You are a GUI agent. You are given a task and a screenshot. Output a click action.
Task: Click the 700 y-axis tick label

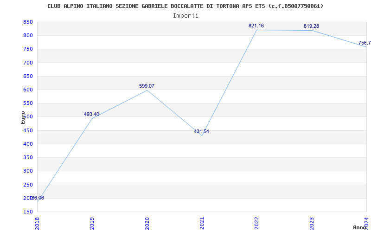28,63
